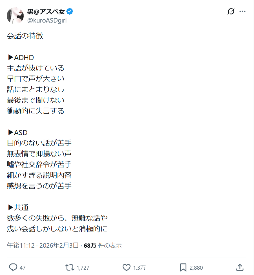Click the bookmark count 2,880
The image size is (254, 275).
pyautogui.click(x=196, y=268)
